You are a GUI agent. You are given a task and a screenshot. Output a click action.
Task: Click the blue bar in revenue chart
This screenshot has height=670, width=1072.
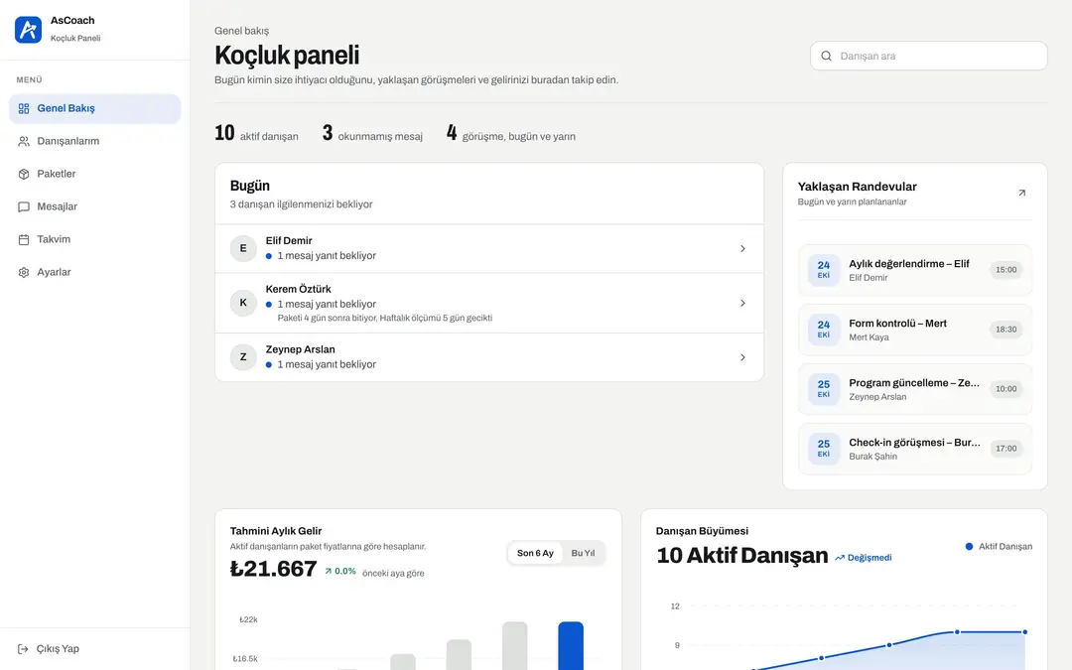point(571,645)
